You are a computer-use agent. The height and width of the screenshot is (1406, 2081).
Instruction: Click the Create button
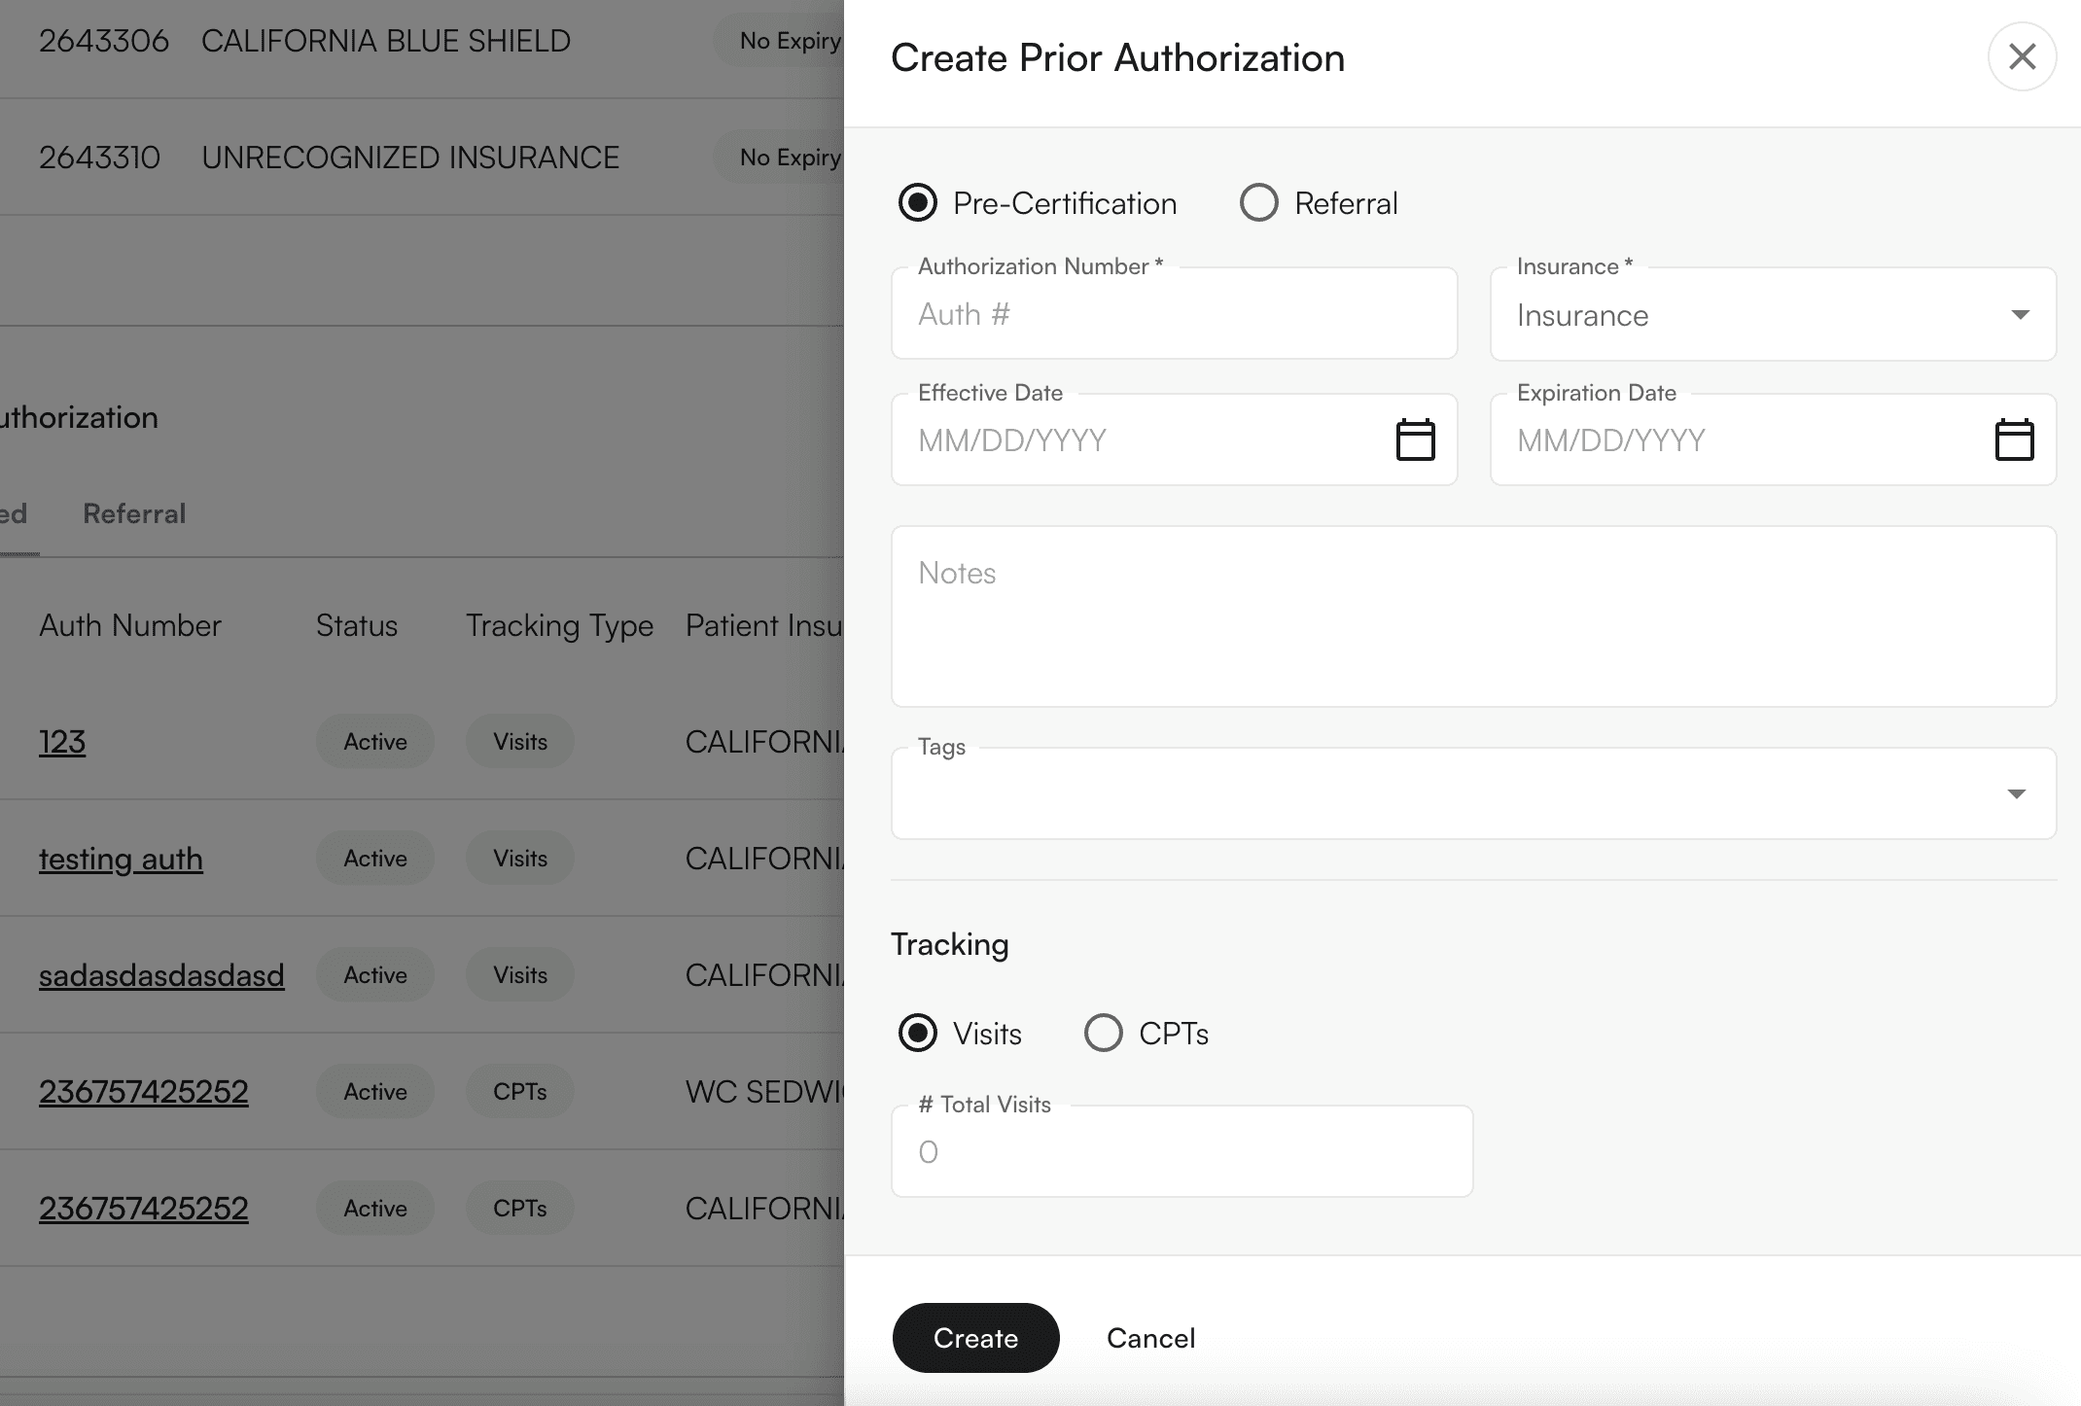coord(975,1337)
